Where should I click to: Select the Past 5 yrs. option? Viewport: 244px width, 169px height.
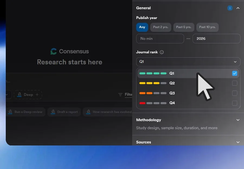coord(184,27)
